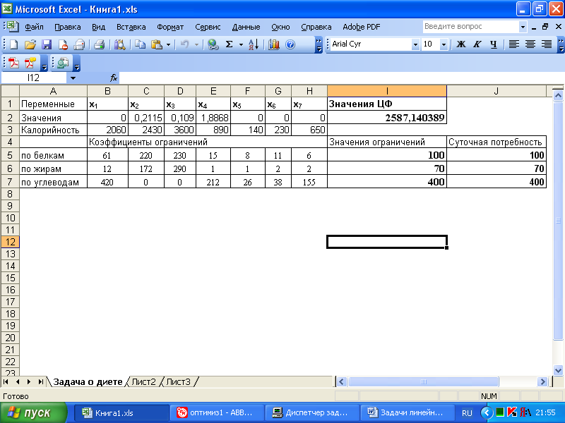Screen dimensions: 565x423
Task: Toggle bold with the Ж button
Action: 461,44
